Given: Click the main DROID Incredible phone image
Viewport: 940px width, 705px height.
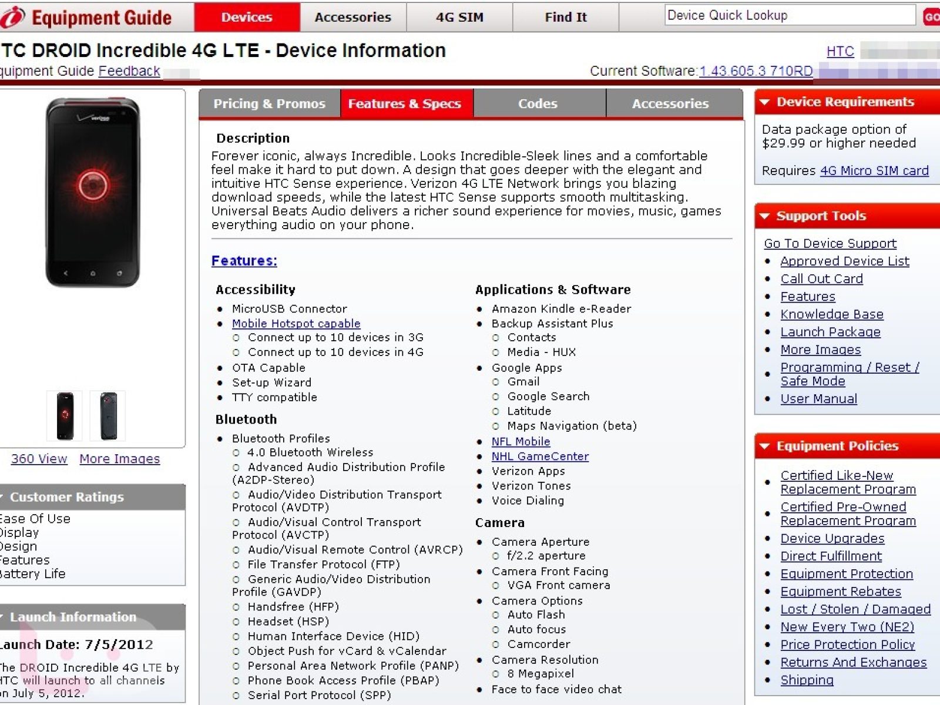Looking at the screenshot, I should point(93,192).
